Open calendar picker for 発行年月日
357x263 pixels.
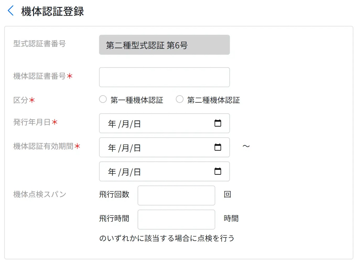218,123
